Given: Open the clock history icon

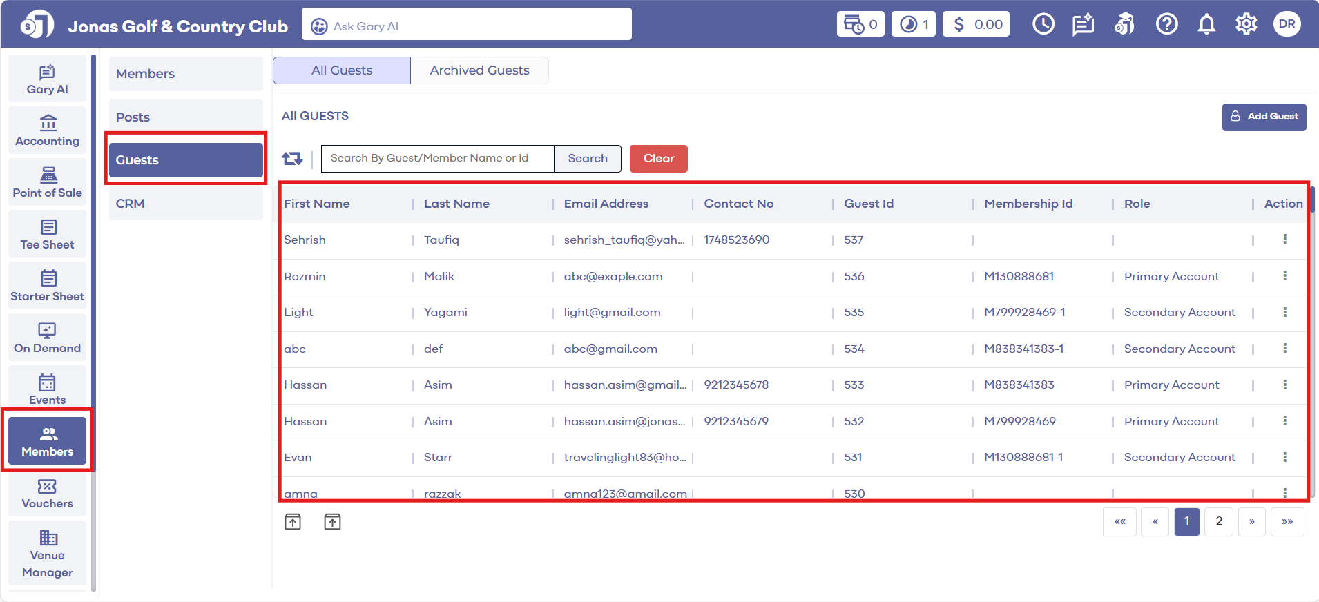Looking at the screenshot, I should (1043, 25).
